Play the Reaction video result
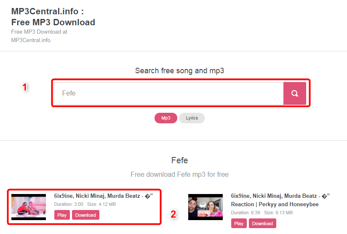347x234 pixels. (x=239, y=223)
